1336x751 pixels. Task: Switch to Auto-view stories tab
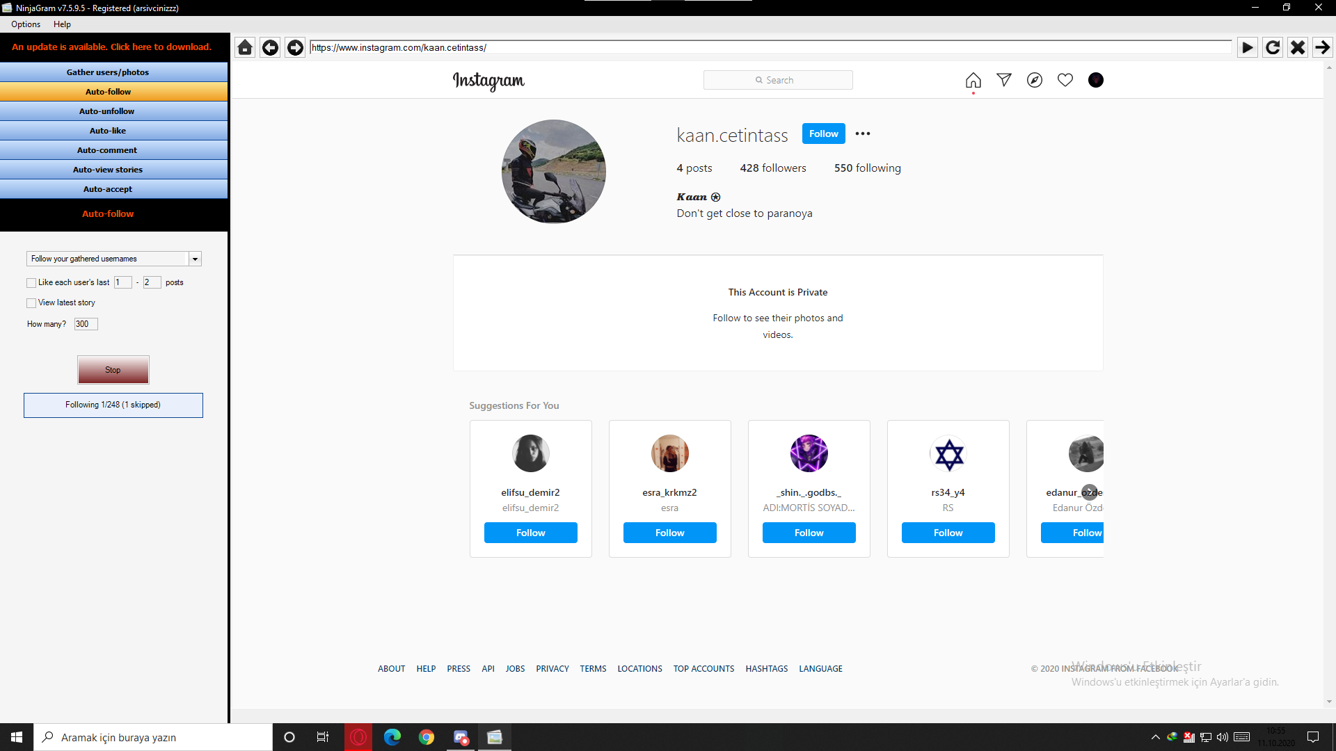coord(114,170)
